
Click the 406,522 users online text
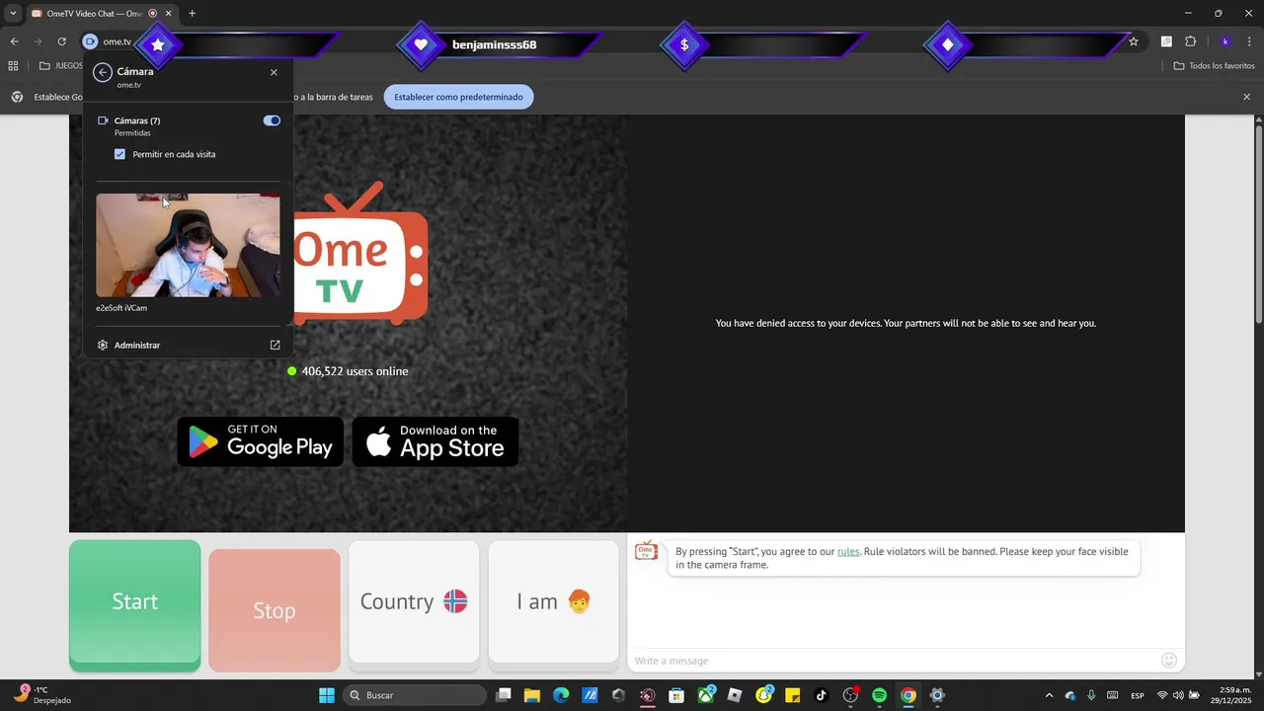[x=355, y=371]
